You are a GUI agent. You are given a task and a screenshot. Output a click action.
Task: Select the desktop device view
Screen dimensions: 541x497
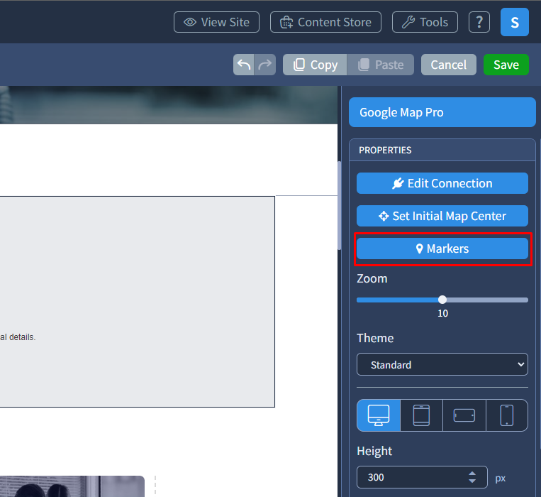[x=379, y=415]
